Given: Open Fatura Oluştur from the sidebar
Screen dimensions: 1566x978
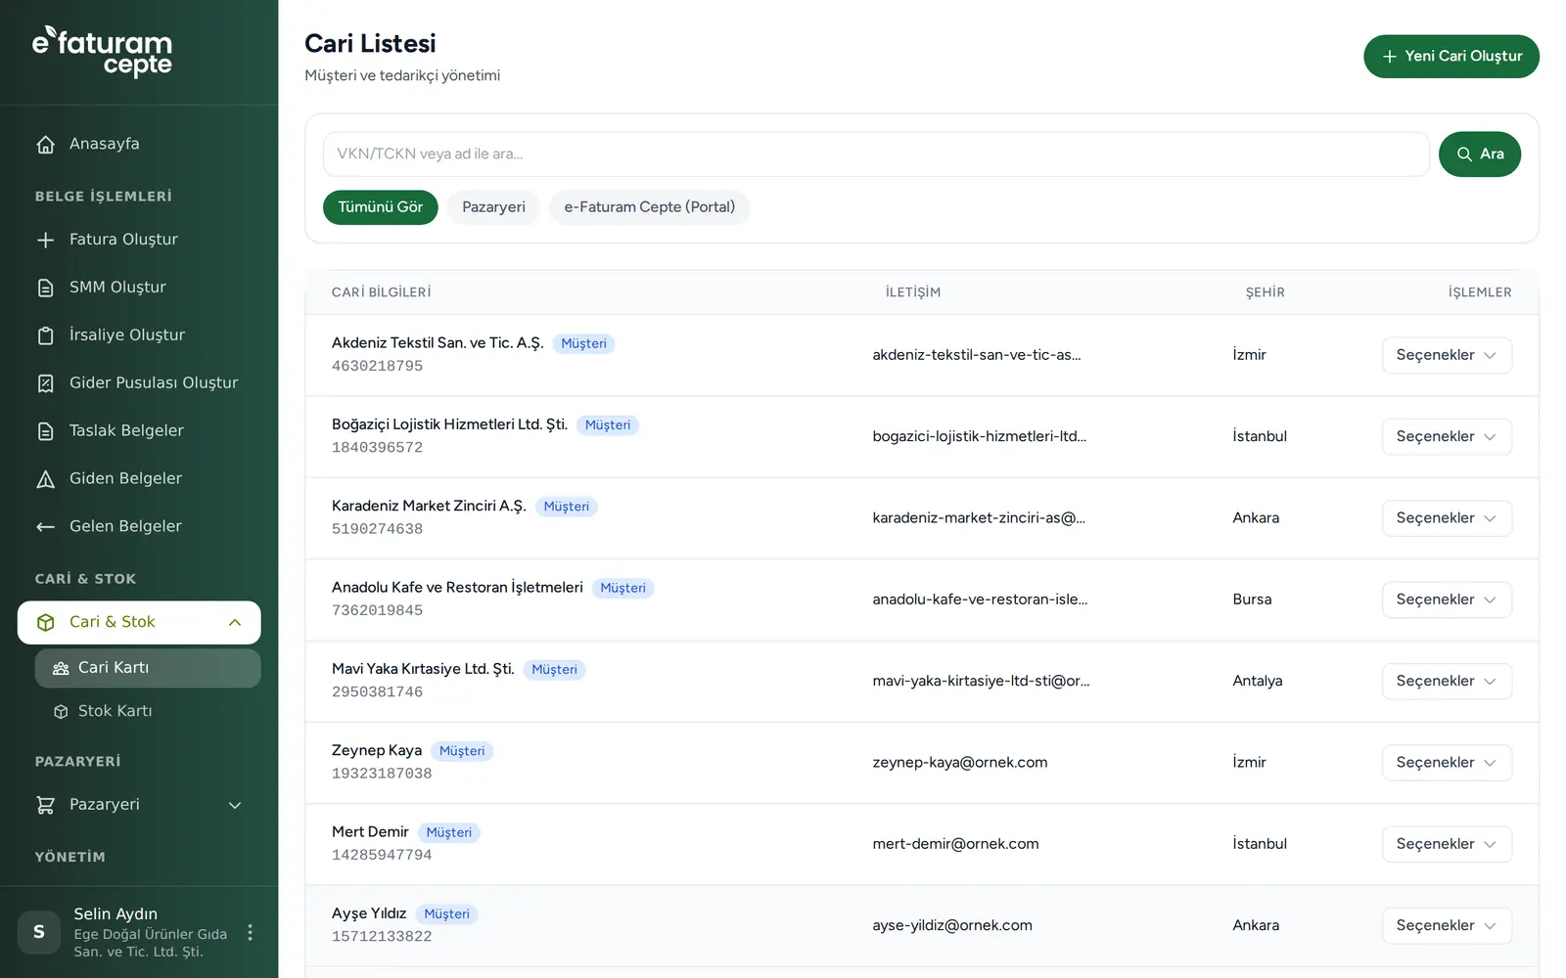Looking at the screenshot, I should point(139,241).
